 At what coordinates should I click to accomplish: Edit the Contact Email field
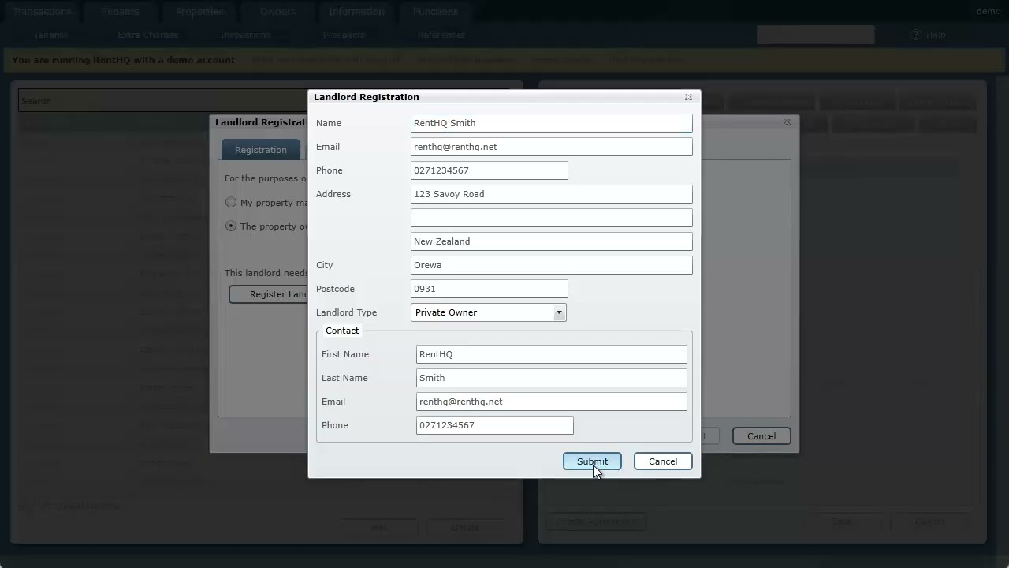point(552,402)
